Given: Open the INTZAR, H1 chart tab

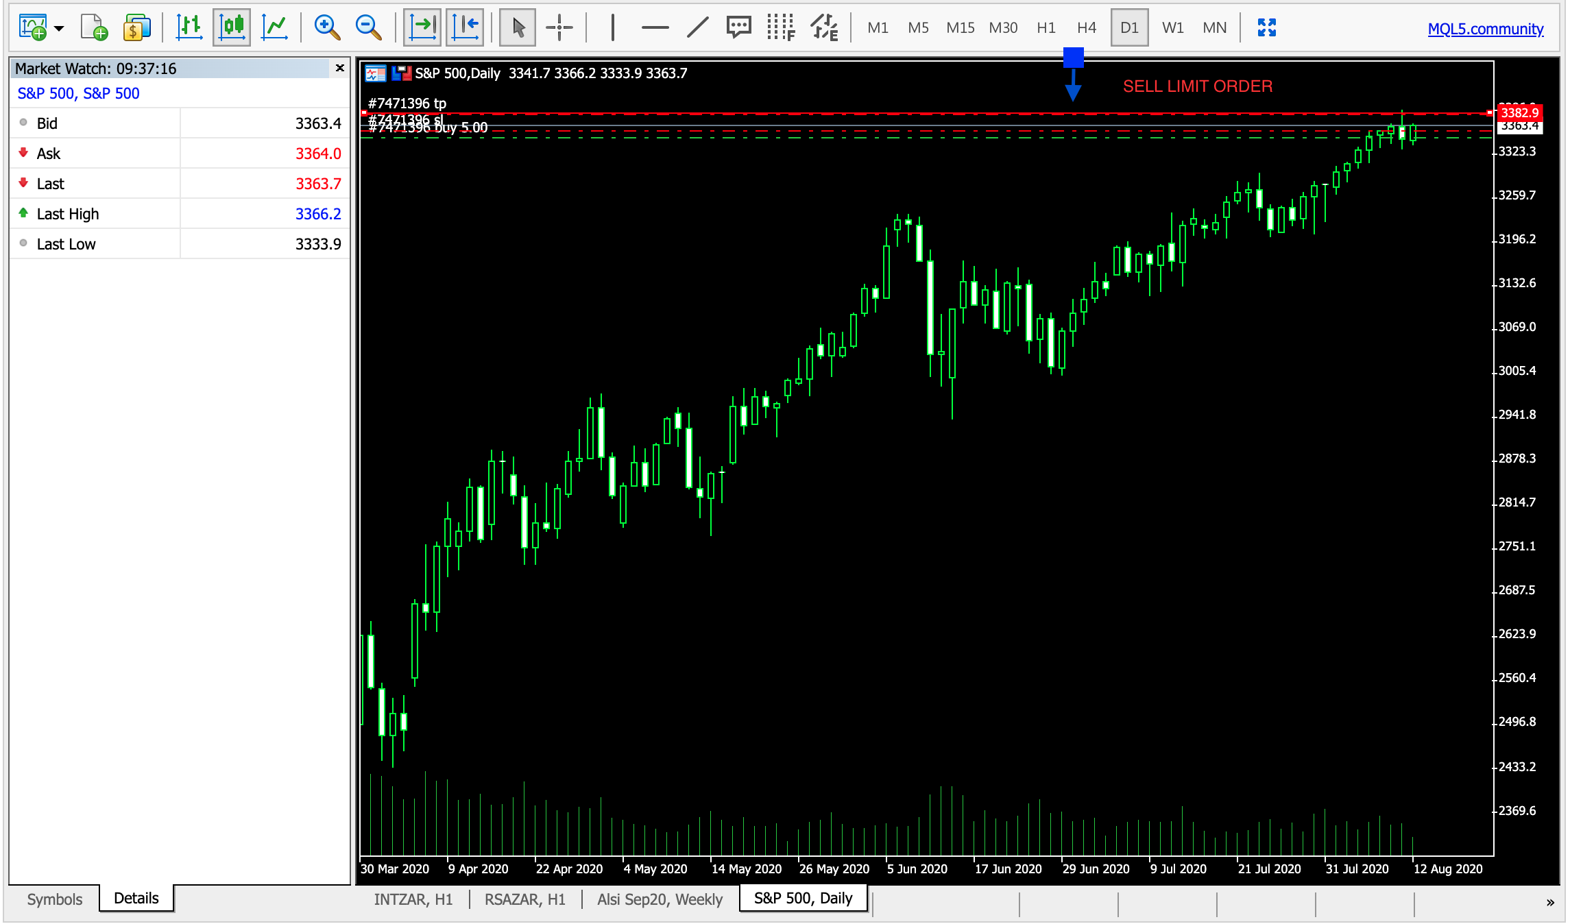Looking at the screenshot, I should coord(413,899).
